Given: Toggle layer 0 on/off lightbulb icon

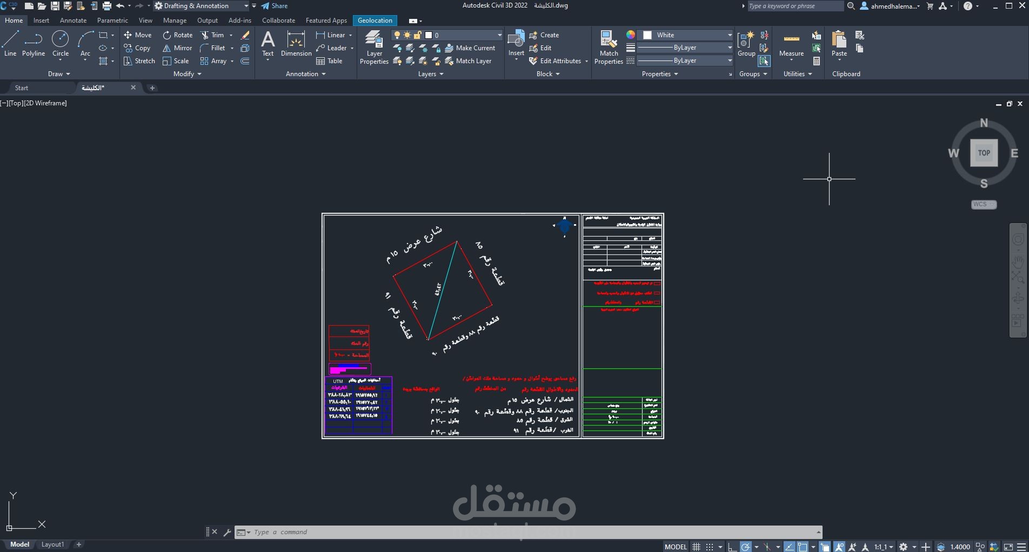Looking at the screenshot, I should click(x=397, y=35).
